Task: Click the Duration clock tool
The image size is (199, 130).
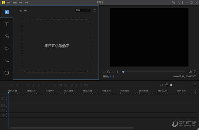Action: (x=71, y=85)
